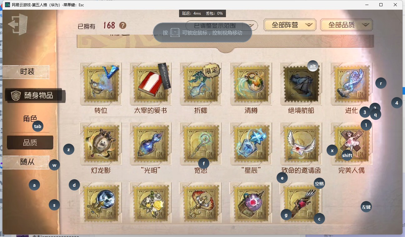Open the 全部阵营 faction dropdown
The image size is (405, 237).
[x=290, y=25]
